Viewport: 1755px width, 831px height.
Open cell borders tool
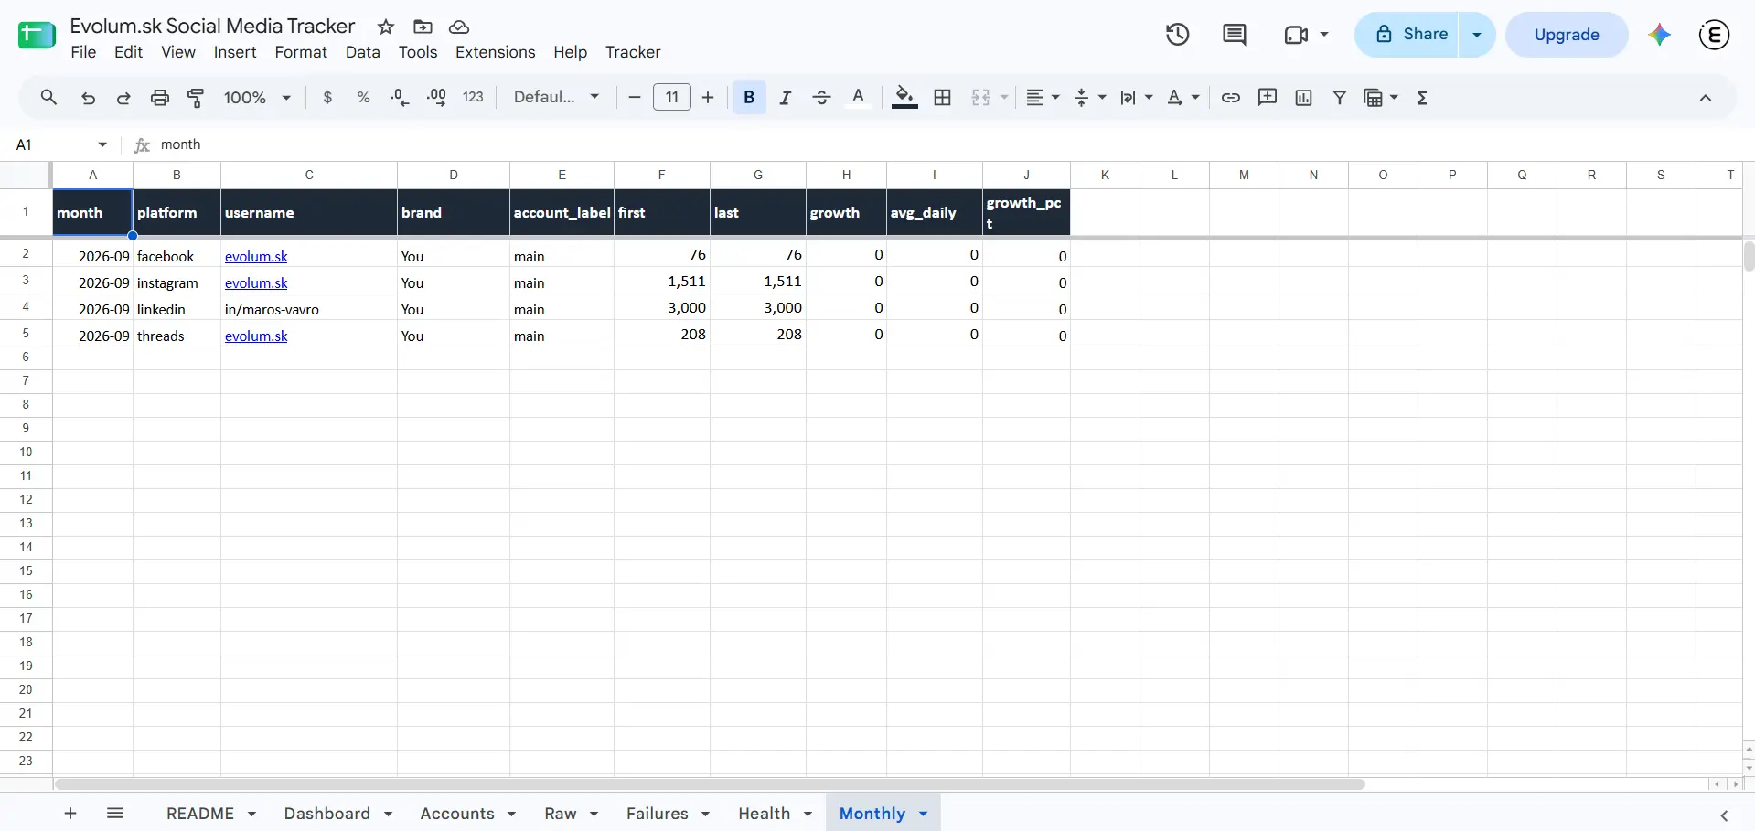(943, 98)
